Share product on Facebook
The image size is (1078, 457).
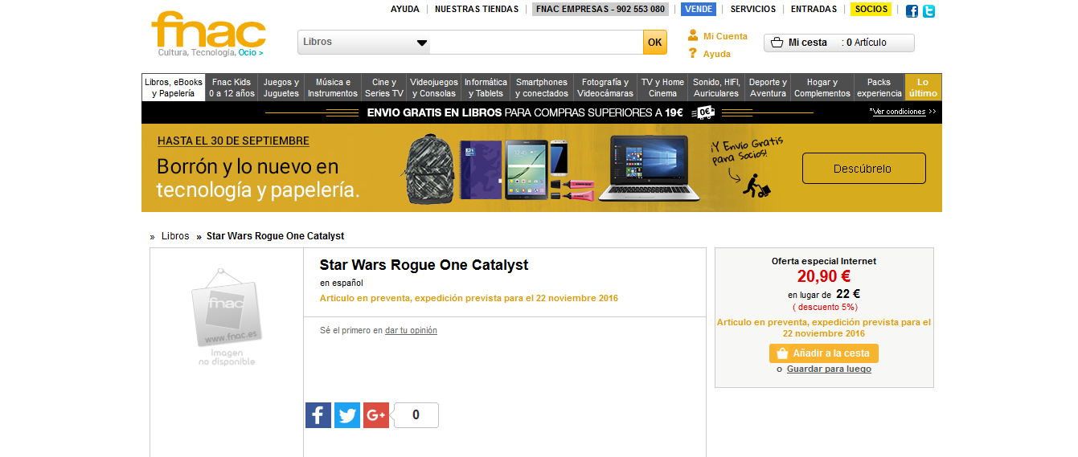click(318, 415)
